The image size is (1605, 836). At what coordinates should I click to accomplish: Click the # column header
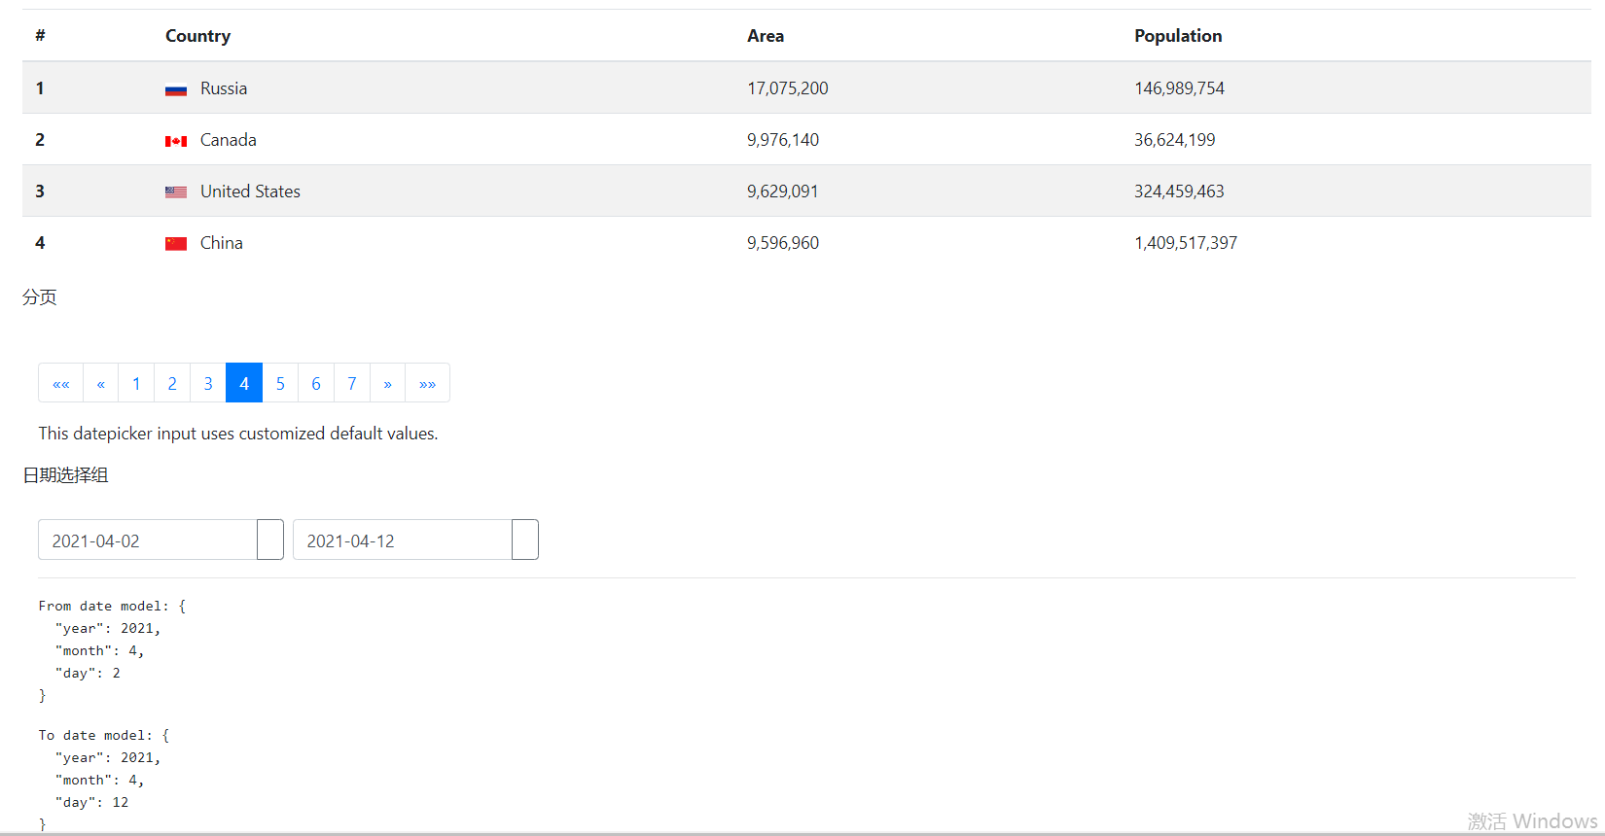click(40, 36)
